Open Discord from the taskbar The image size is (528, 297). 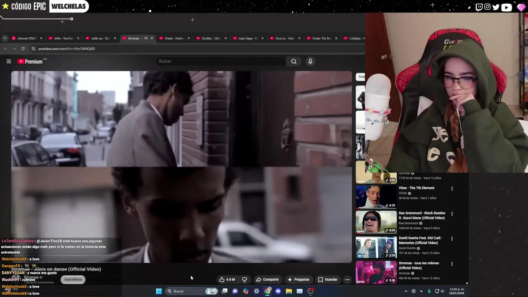pyautogui.click(x=278, y=291)
